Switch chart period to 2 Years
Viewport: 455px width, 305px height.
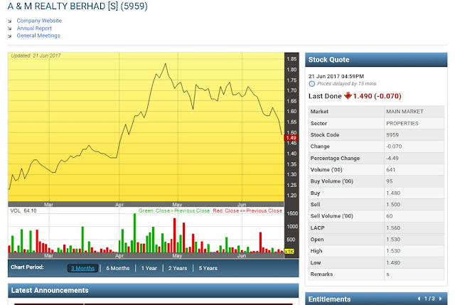pos(178,268)
